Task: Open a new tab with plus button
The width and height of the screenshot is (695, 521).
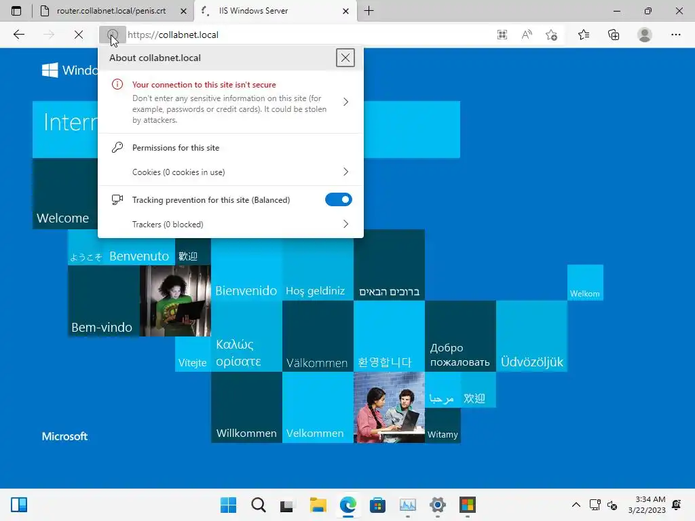Action: coord(369,11)
